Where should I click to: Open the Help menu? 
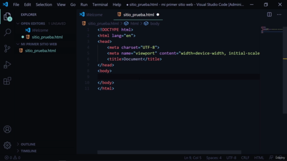(117, 4)
